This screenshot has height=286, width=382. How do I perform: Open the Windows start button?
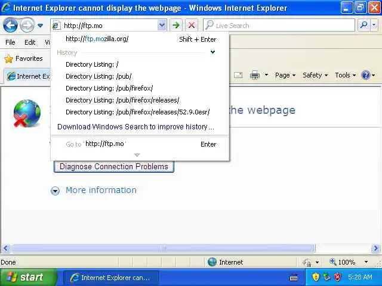point(28,277)
